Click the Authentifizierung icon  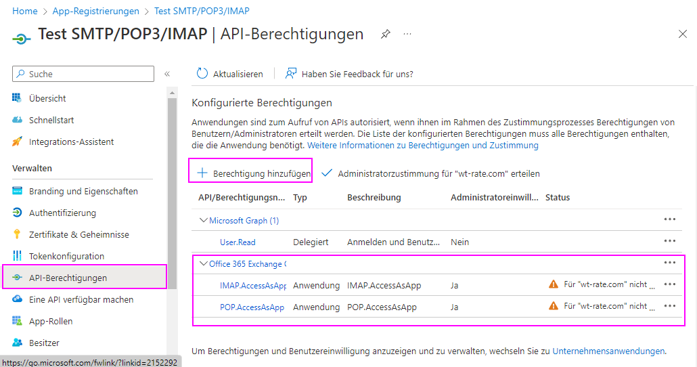click(x=17, y=213)
